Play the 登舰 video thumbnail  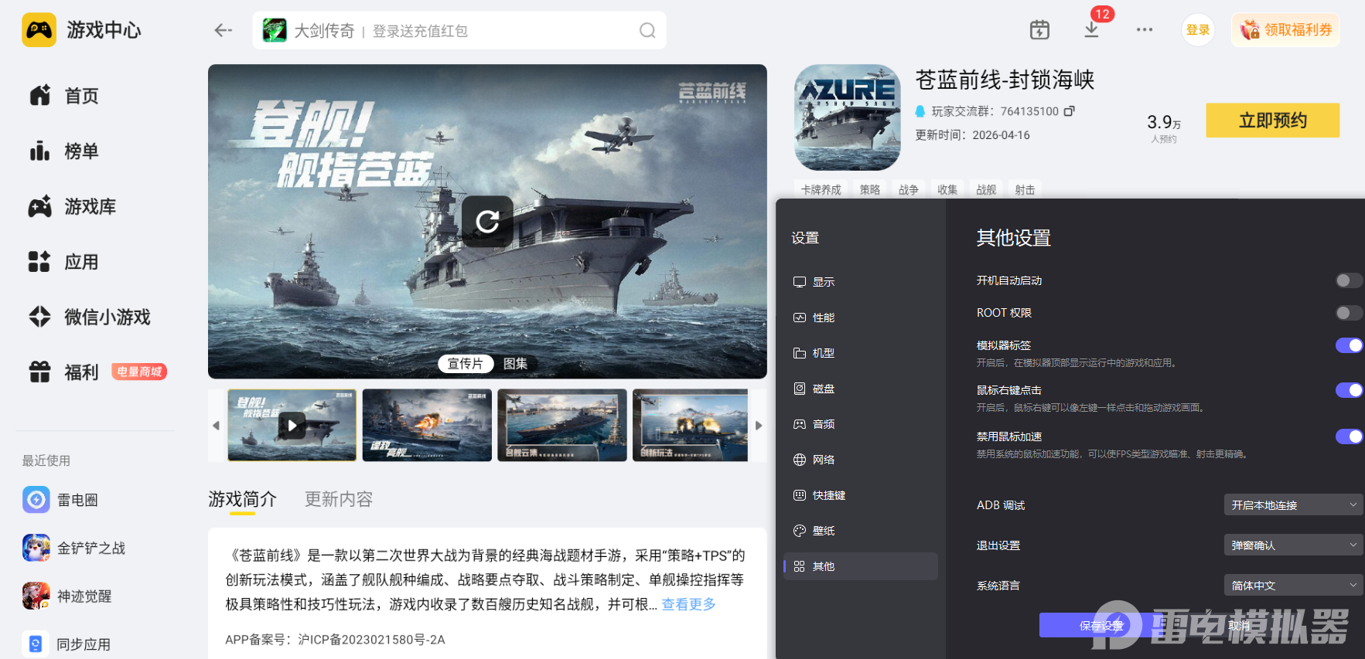292,425
